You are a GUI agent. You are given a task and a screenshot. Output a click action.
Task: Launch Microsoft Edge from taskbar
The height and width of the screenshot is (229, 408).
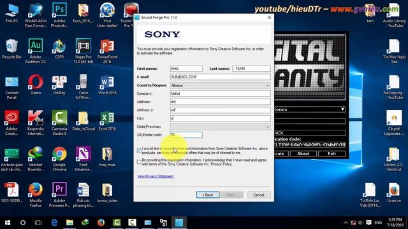[54, 223]
